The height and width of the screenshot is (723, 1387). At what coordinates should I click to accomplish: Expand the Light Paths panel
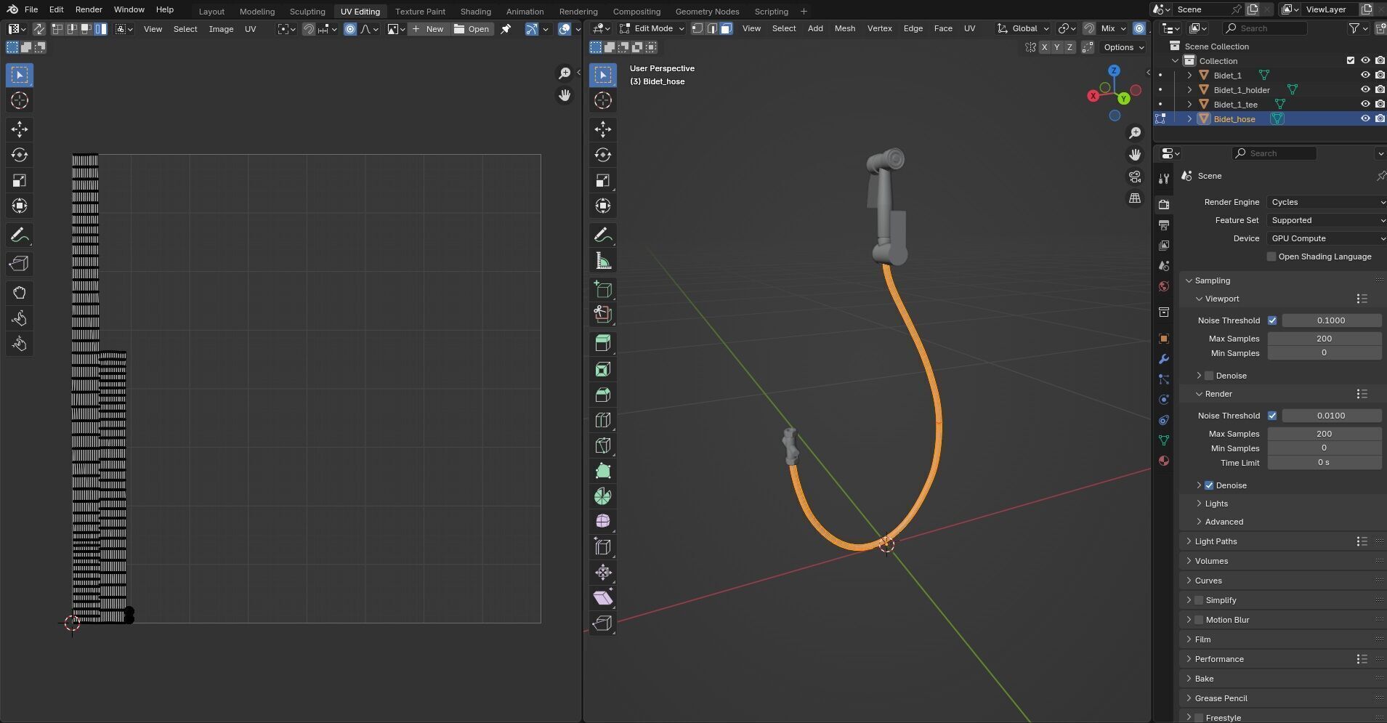click(1216, 541)
